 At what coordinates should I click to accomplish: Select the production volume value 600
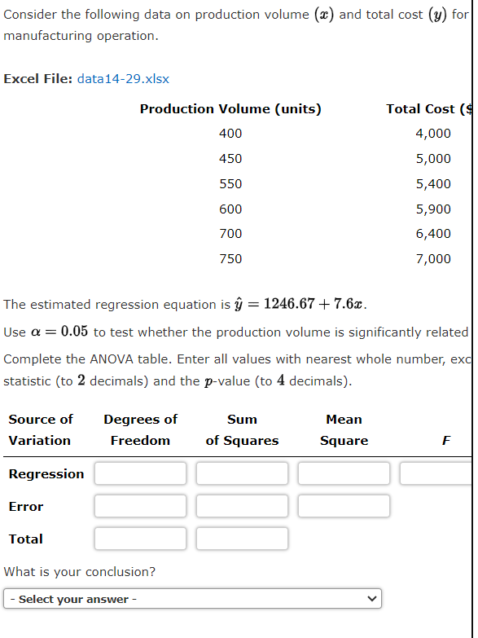point(230,209)
